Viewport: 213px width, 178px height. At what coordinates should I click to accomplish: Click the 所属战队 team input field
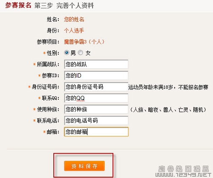pos(96,64)
